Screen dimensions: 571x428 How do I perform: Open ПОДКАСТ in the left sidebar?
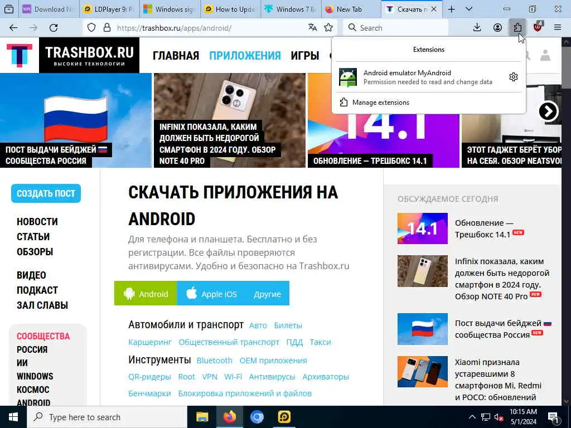(x=37, y=290)
